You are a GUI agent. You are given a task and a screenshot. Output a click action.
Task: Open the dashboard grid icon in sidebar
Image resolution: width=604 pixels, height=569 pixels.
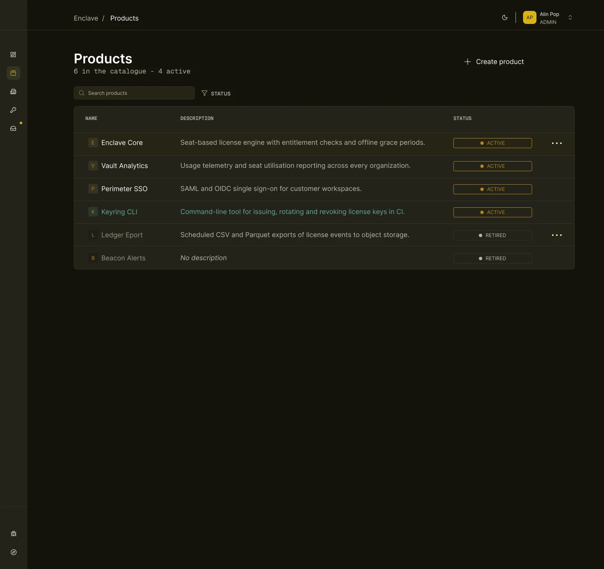coord(13,55)
